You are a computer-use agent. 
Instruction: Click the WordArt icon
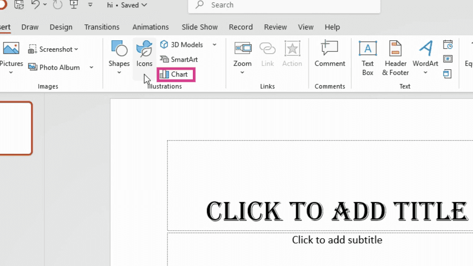point(425,48)
